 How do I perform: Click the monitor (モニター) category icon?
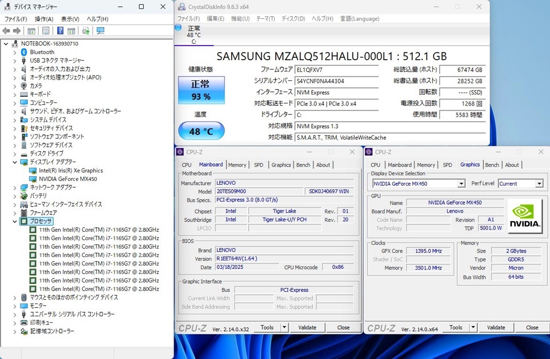point(24,306)
